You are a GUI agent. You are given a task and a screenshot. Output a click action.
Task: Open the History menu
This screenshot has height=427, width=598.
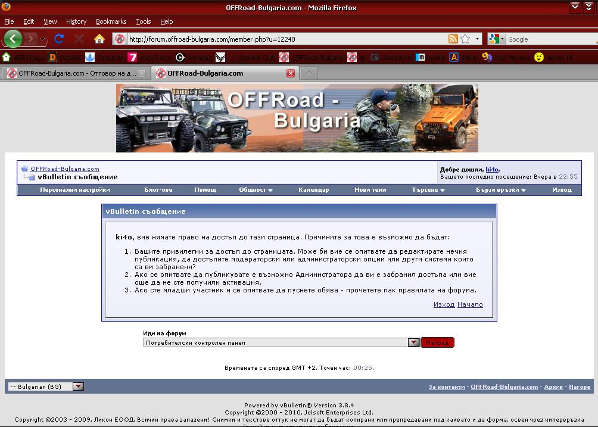point(76,21)
